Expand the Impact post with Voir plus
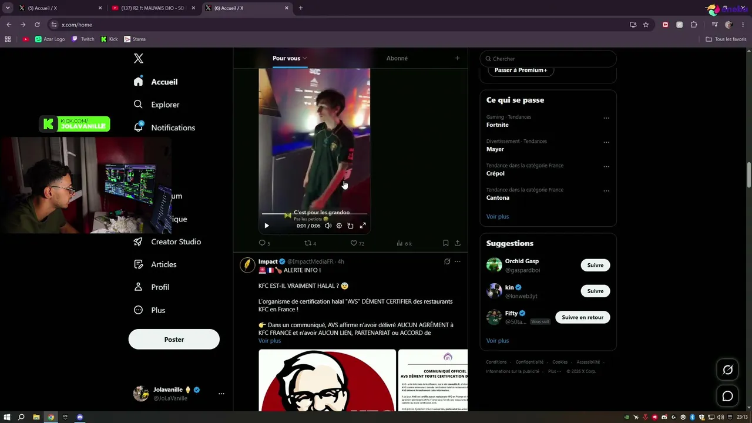752x423 pixels. point(270,341)
